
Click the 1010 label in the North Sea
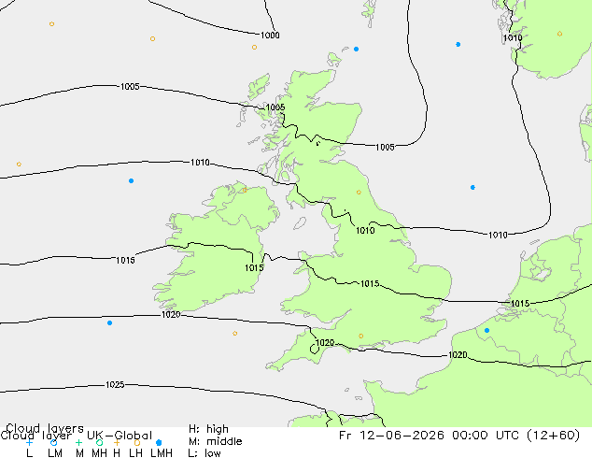click(x=499, y=235)
